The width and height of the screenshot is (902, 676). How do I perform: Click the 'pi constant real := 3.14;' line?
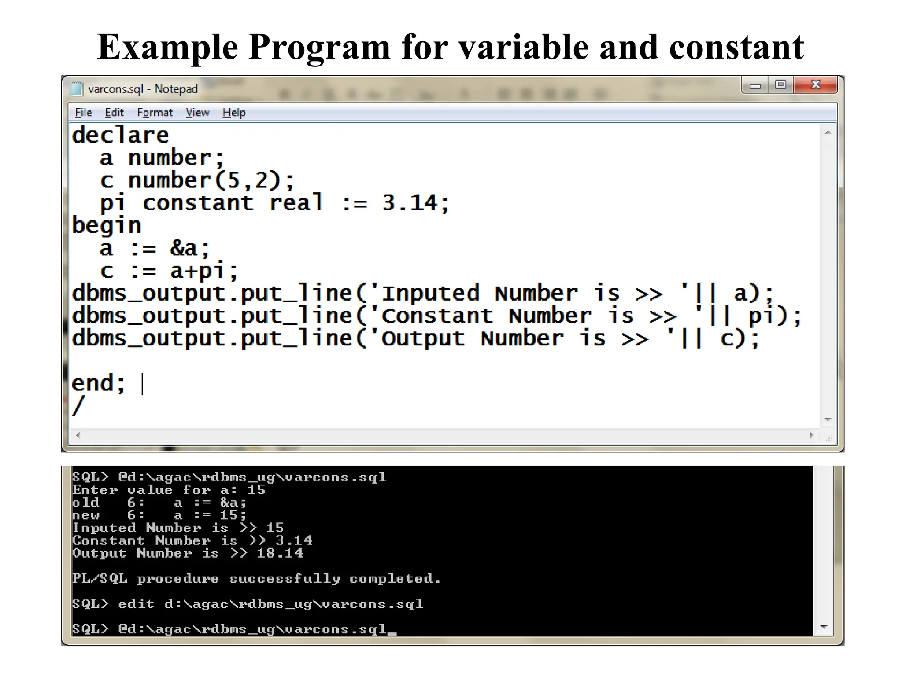pos(274,203)
